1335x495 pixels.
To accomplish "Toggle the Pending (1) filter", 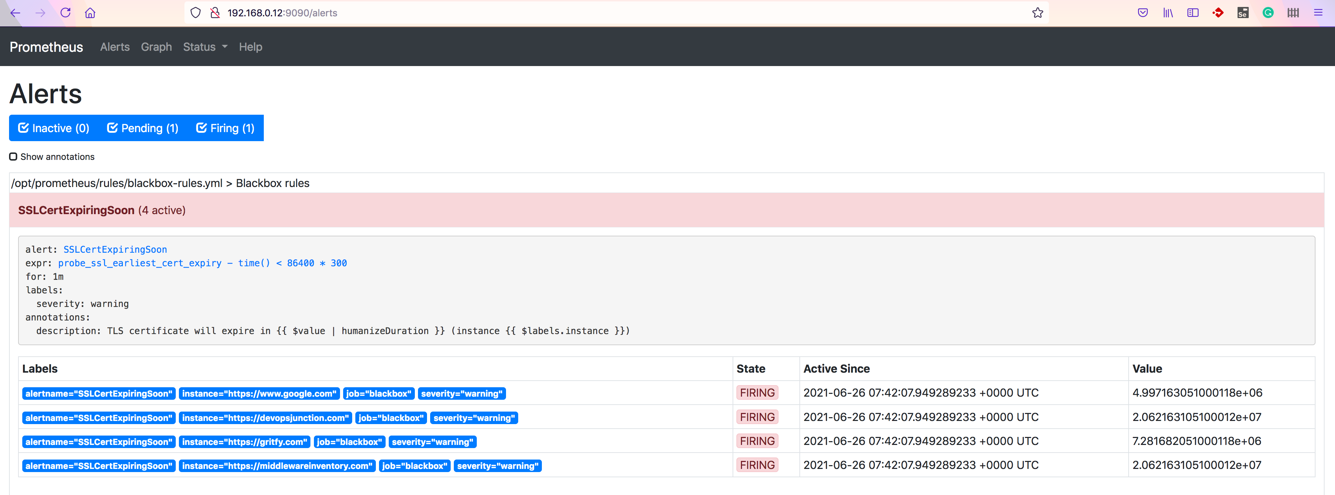I will pos(143,128).
